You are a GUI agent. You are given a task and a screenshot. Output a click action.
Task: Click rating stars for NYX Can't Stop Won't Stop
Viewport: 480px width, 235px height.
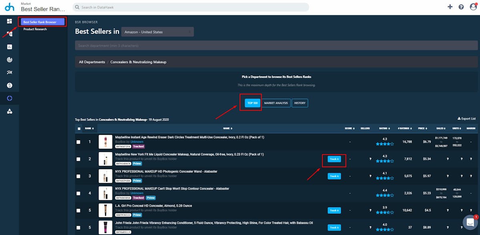point(385,196)
